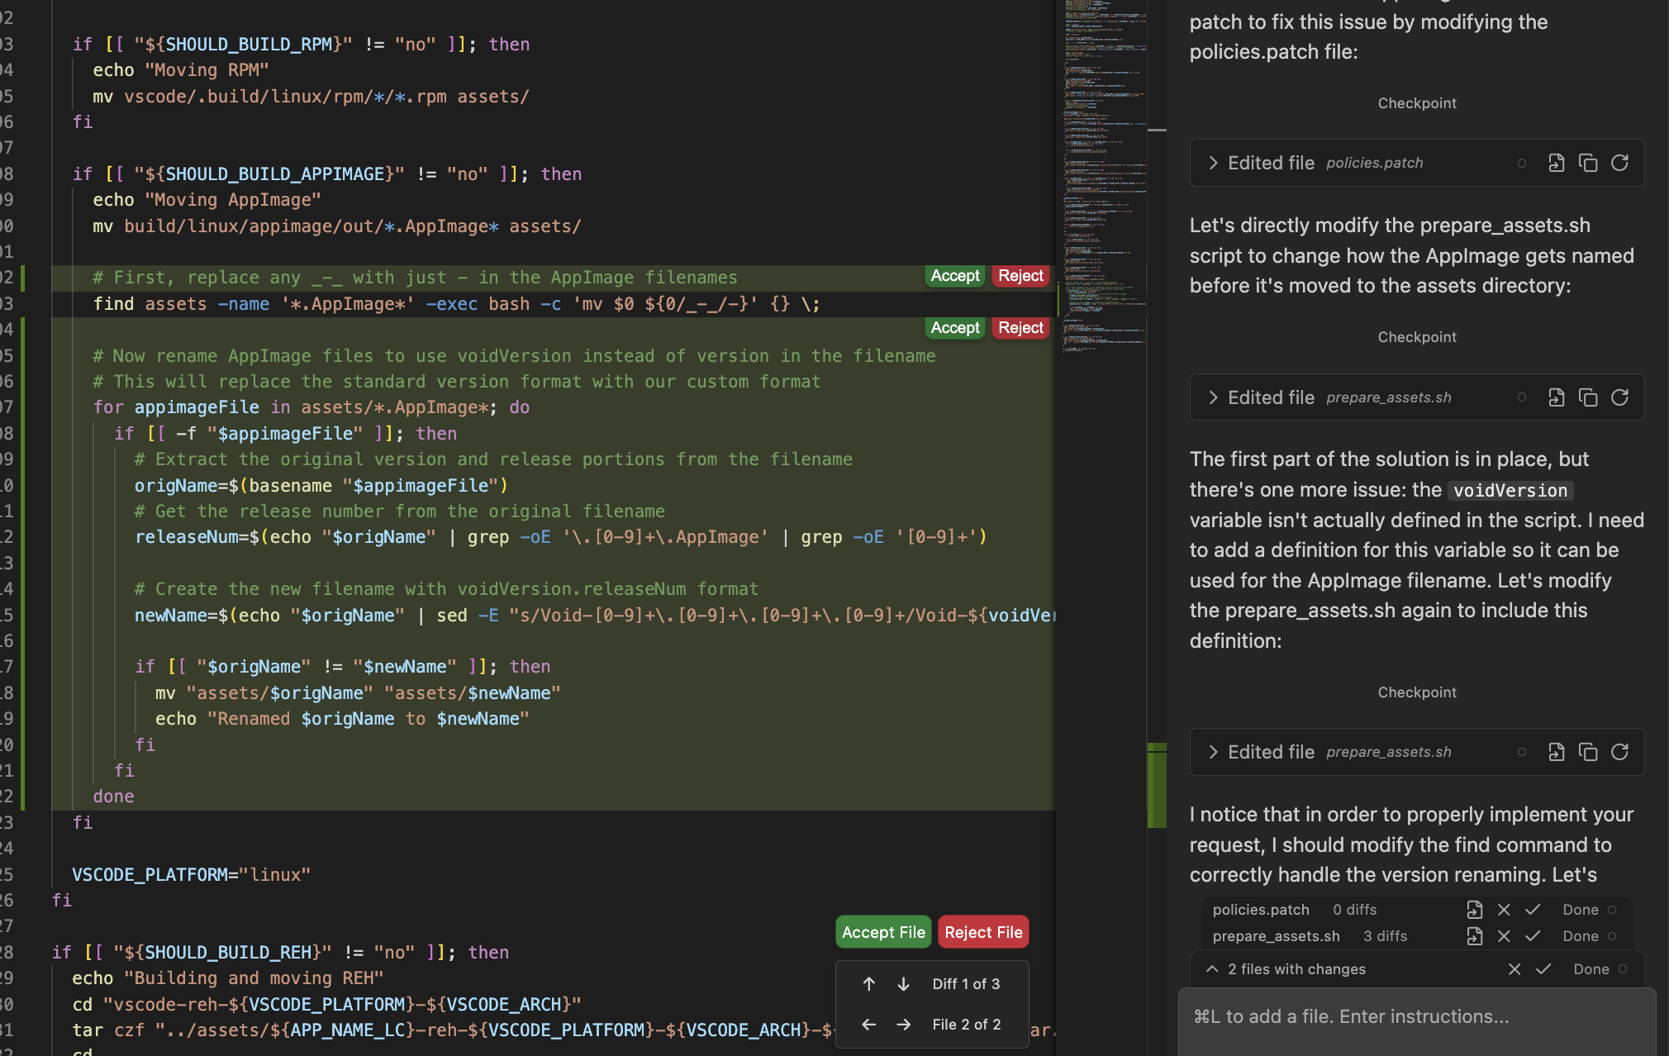Accept policies.patch changes with the checkmark icon
The height and width of the screenshot is (1056, 1669).
click(1533, 909)
